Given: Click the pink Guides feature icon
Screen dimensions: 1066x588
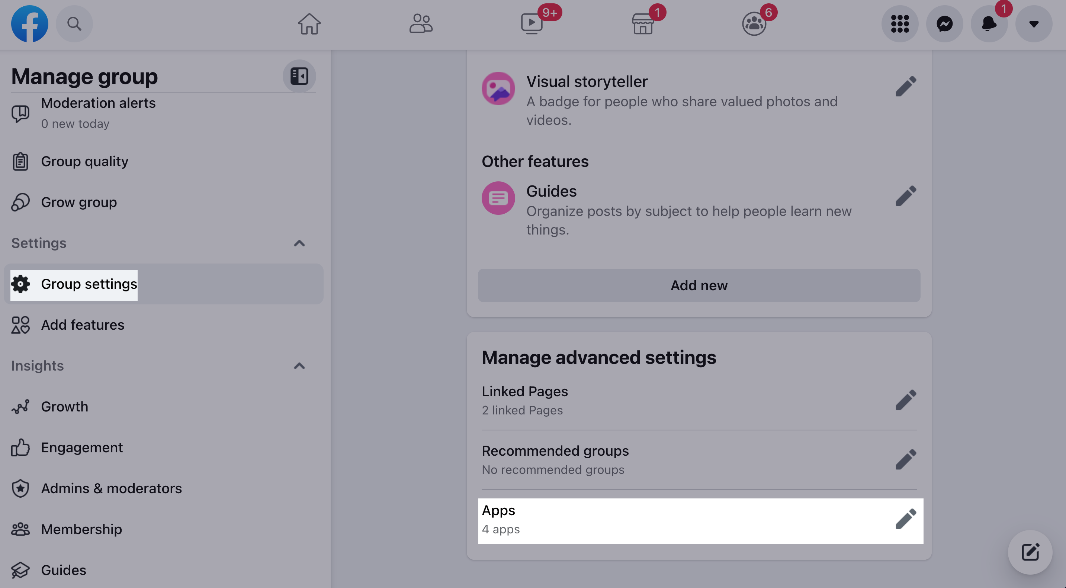Looking at the screenshot, I should coord(498,198).
